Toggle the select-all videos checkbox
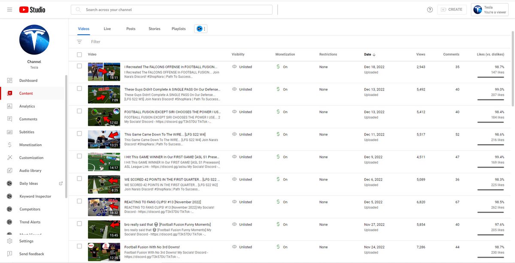The height and width of the screenshot is (263, 515). point(79,54)
